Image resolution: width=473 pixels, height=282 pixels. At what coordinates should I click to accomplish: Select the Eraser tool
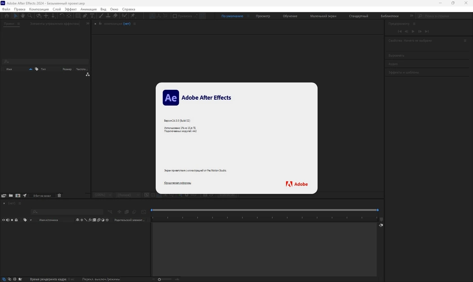tap(115, 16)
